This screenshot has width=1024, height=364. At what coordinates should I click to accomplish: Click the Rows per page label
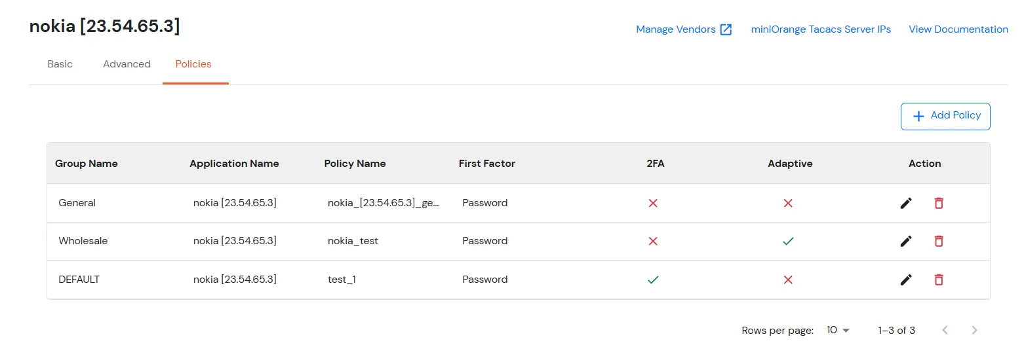pyautogui.click(x=778, y=331)
